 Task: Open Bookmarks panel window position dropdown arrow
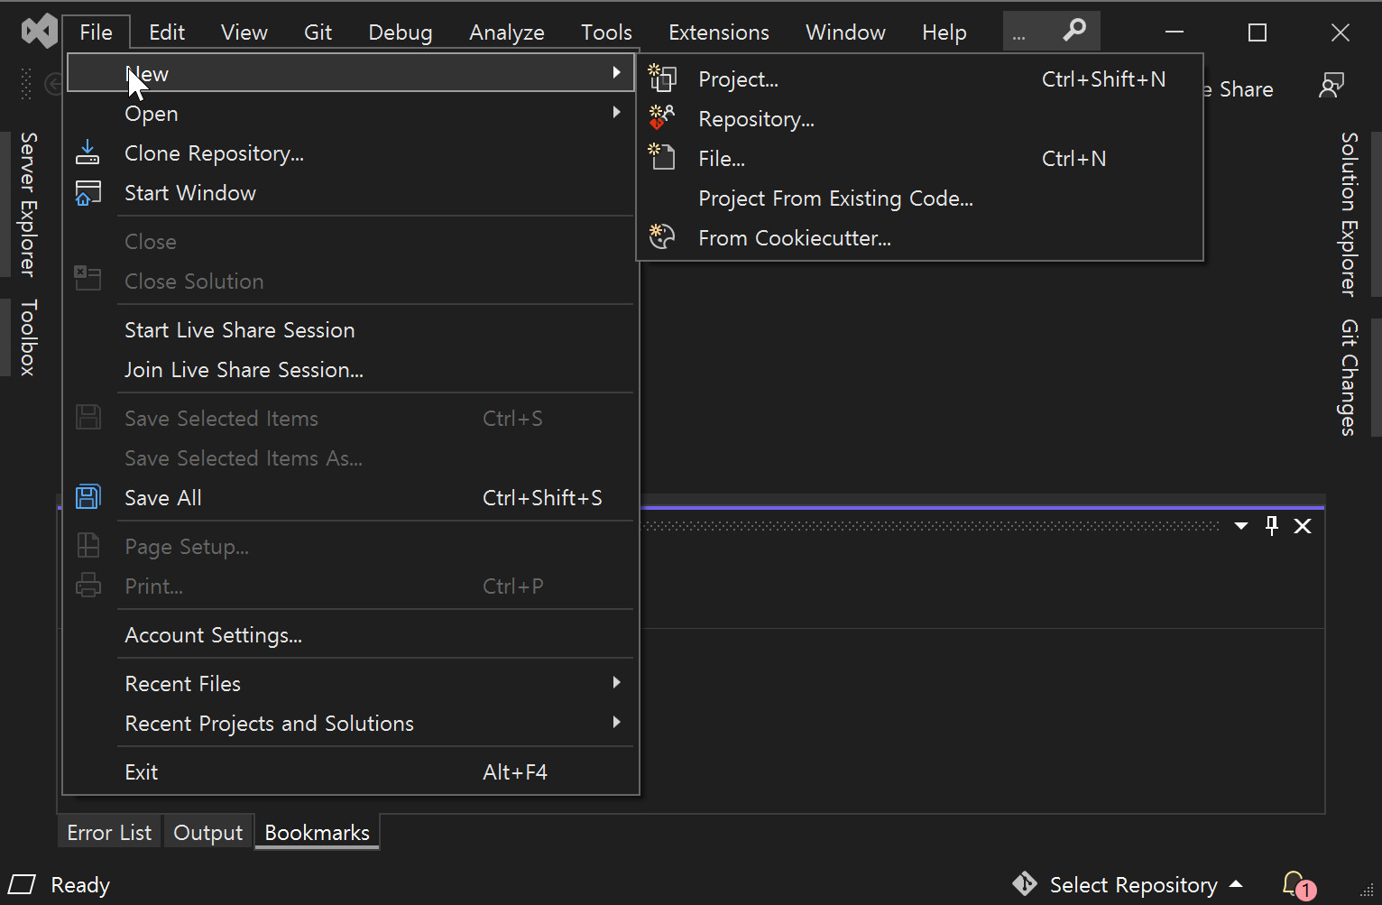pos(1241,526)
